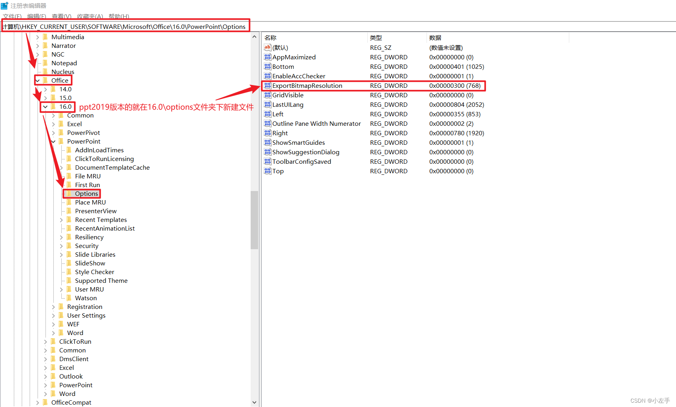Select the User Settings key
This screenshot has height=407, width=676.
click(x=87, y=315)
